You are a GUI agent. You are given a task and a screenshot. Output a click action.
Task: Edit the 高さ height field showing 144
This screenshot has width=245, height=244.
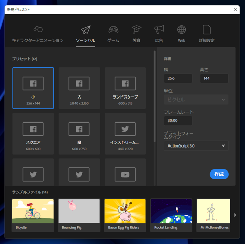pyautogui.click(x=214, y=78)
